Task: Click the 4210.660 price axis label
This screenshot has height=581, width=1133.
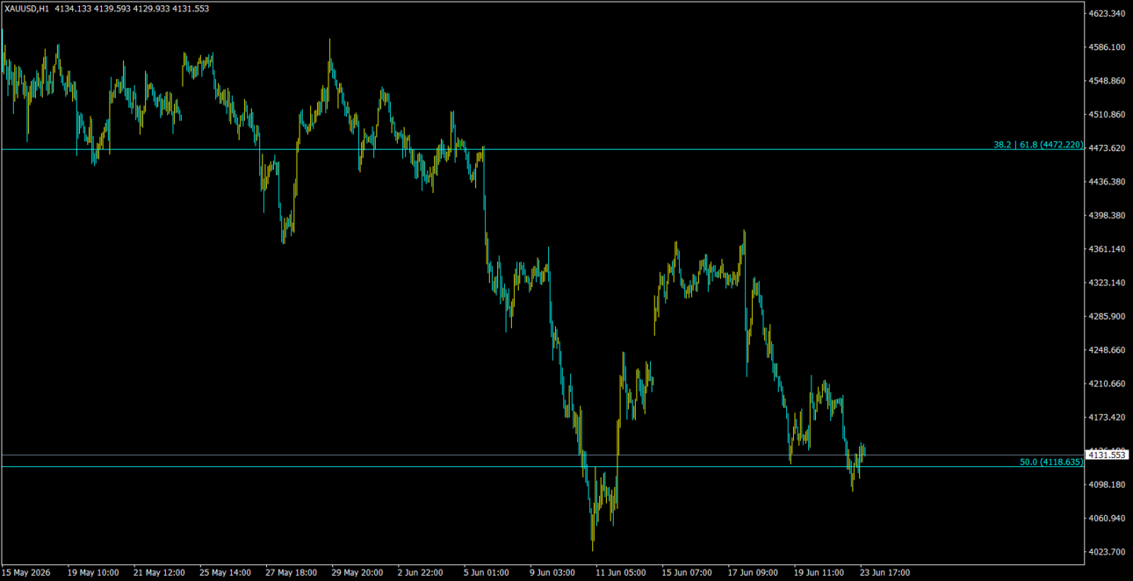Action: pos(1107,384)
